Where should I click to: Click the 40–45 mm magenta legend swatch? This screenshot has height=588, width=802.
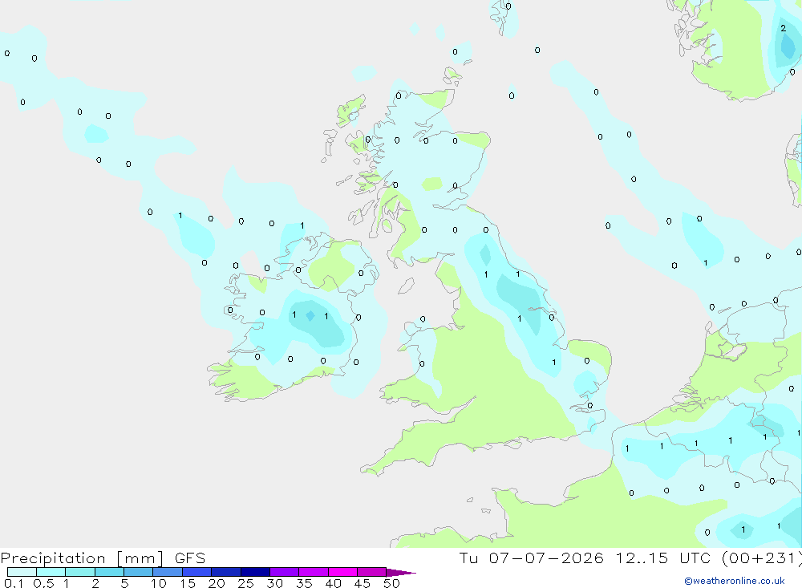342,572
